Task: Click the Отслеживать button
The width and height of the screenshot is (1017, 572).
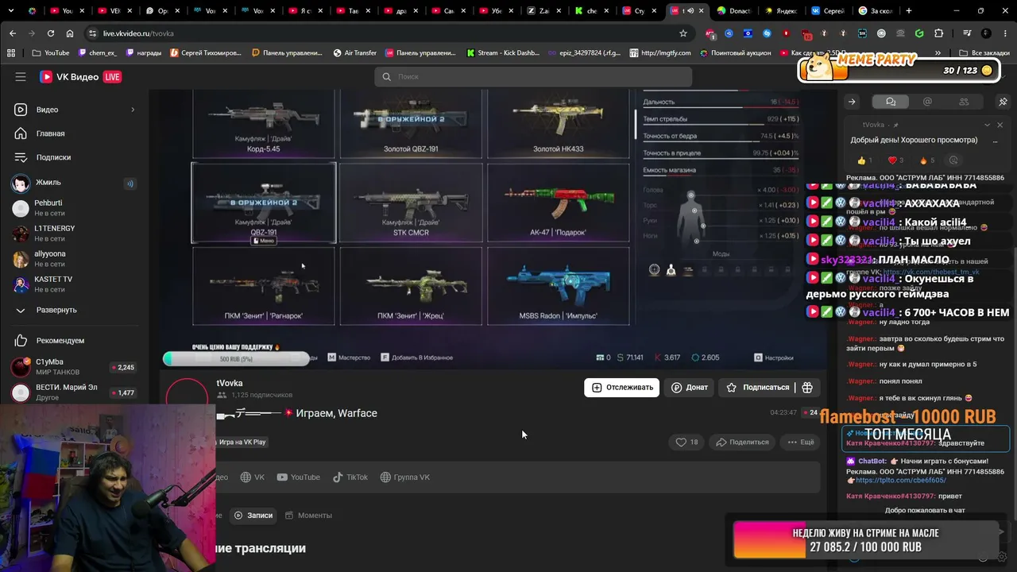Action: pyautogui.click(x=621, y=388)
